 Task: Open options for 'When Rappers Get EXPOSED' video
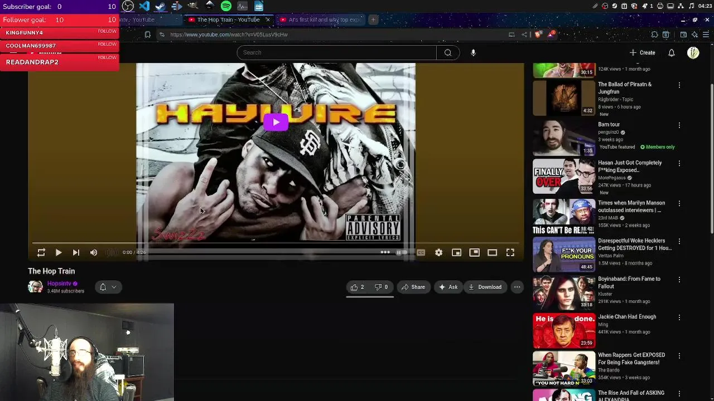tap(679, 355)
